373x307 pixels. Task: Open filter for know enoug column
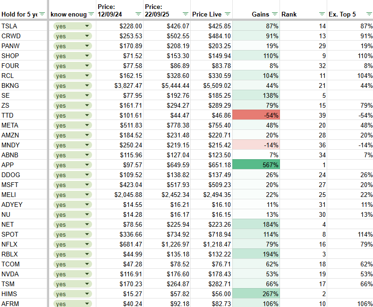[x=91, y=14]
